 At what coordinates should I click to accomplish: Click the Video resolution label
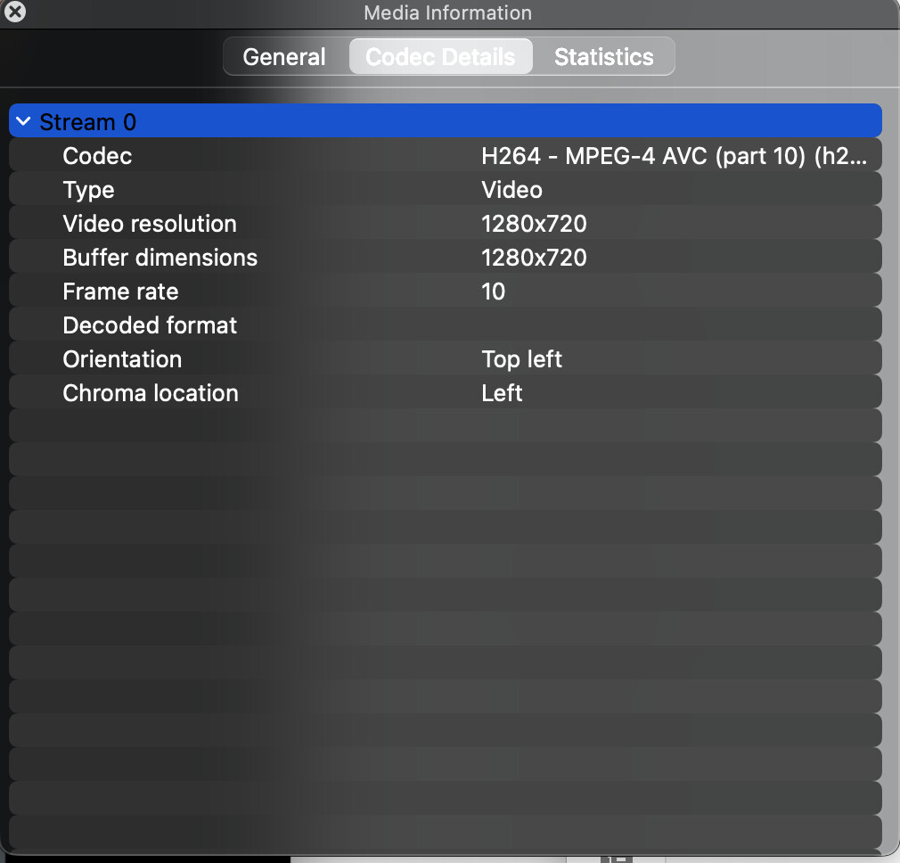150,224
